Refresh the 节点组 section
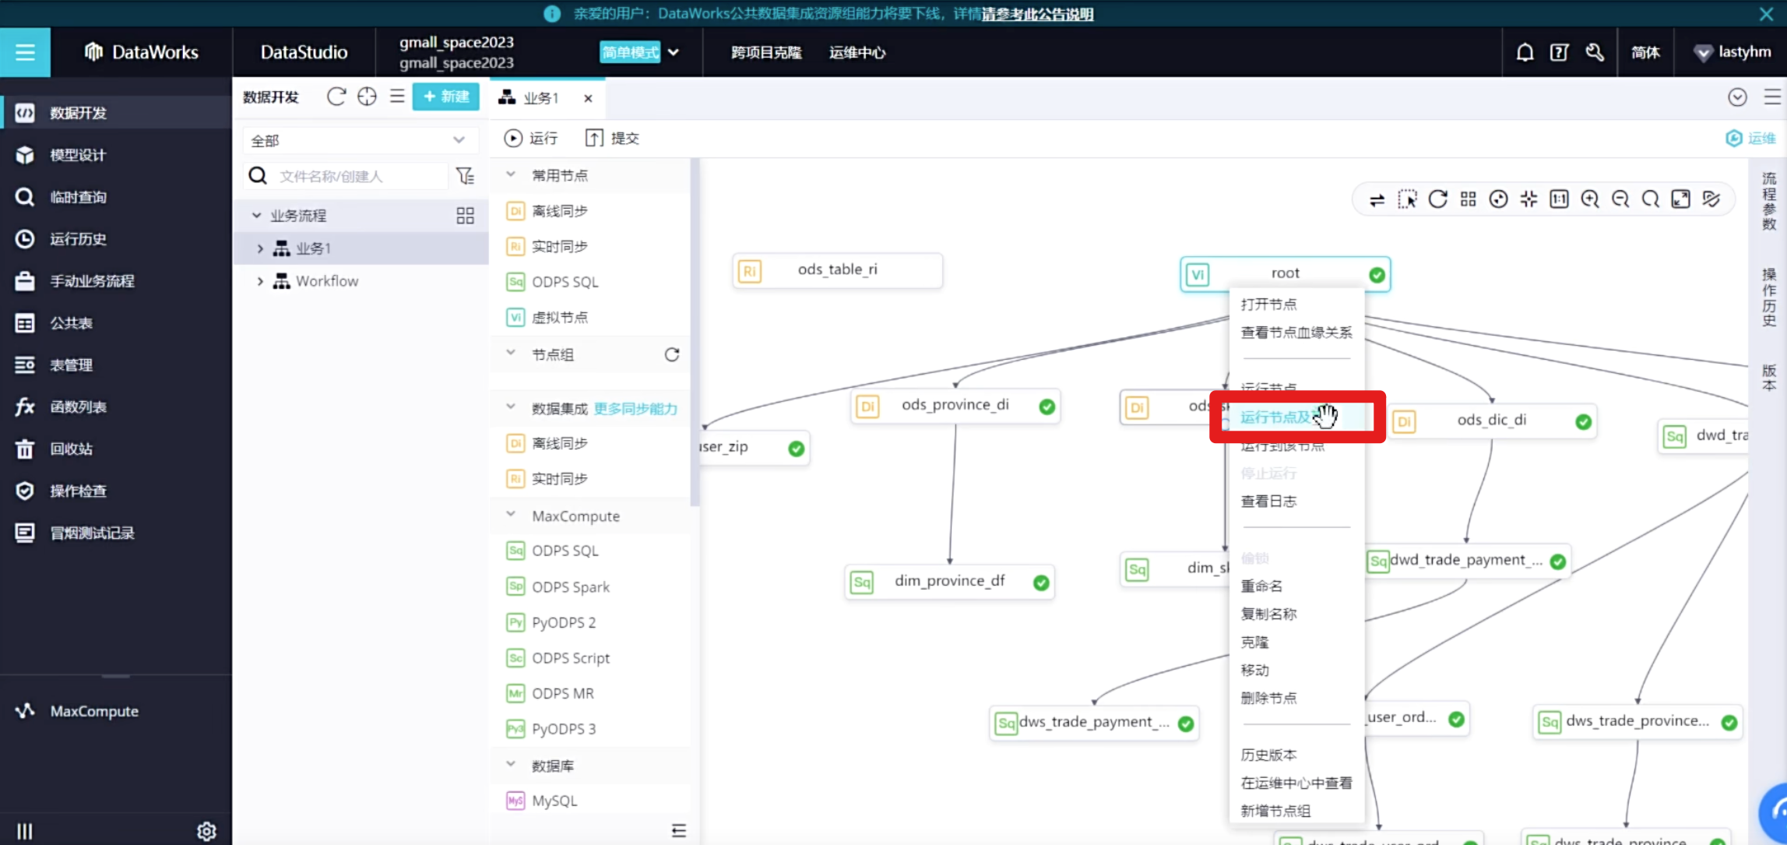 pos(672,354)
